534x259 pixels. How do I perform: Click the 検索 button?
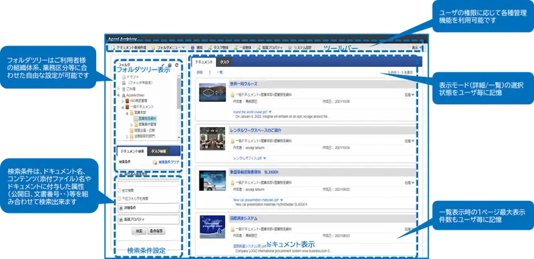139,231
